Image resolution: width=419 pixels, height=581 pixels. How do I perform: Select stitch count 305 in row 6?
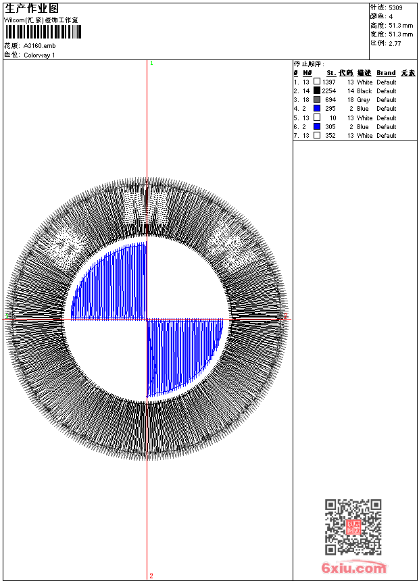(x=330, y=127)
